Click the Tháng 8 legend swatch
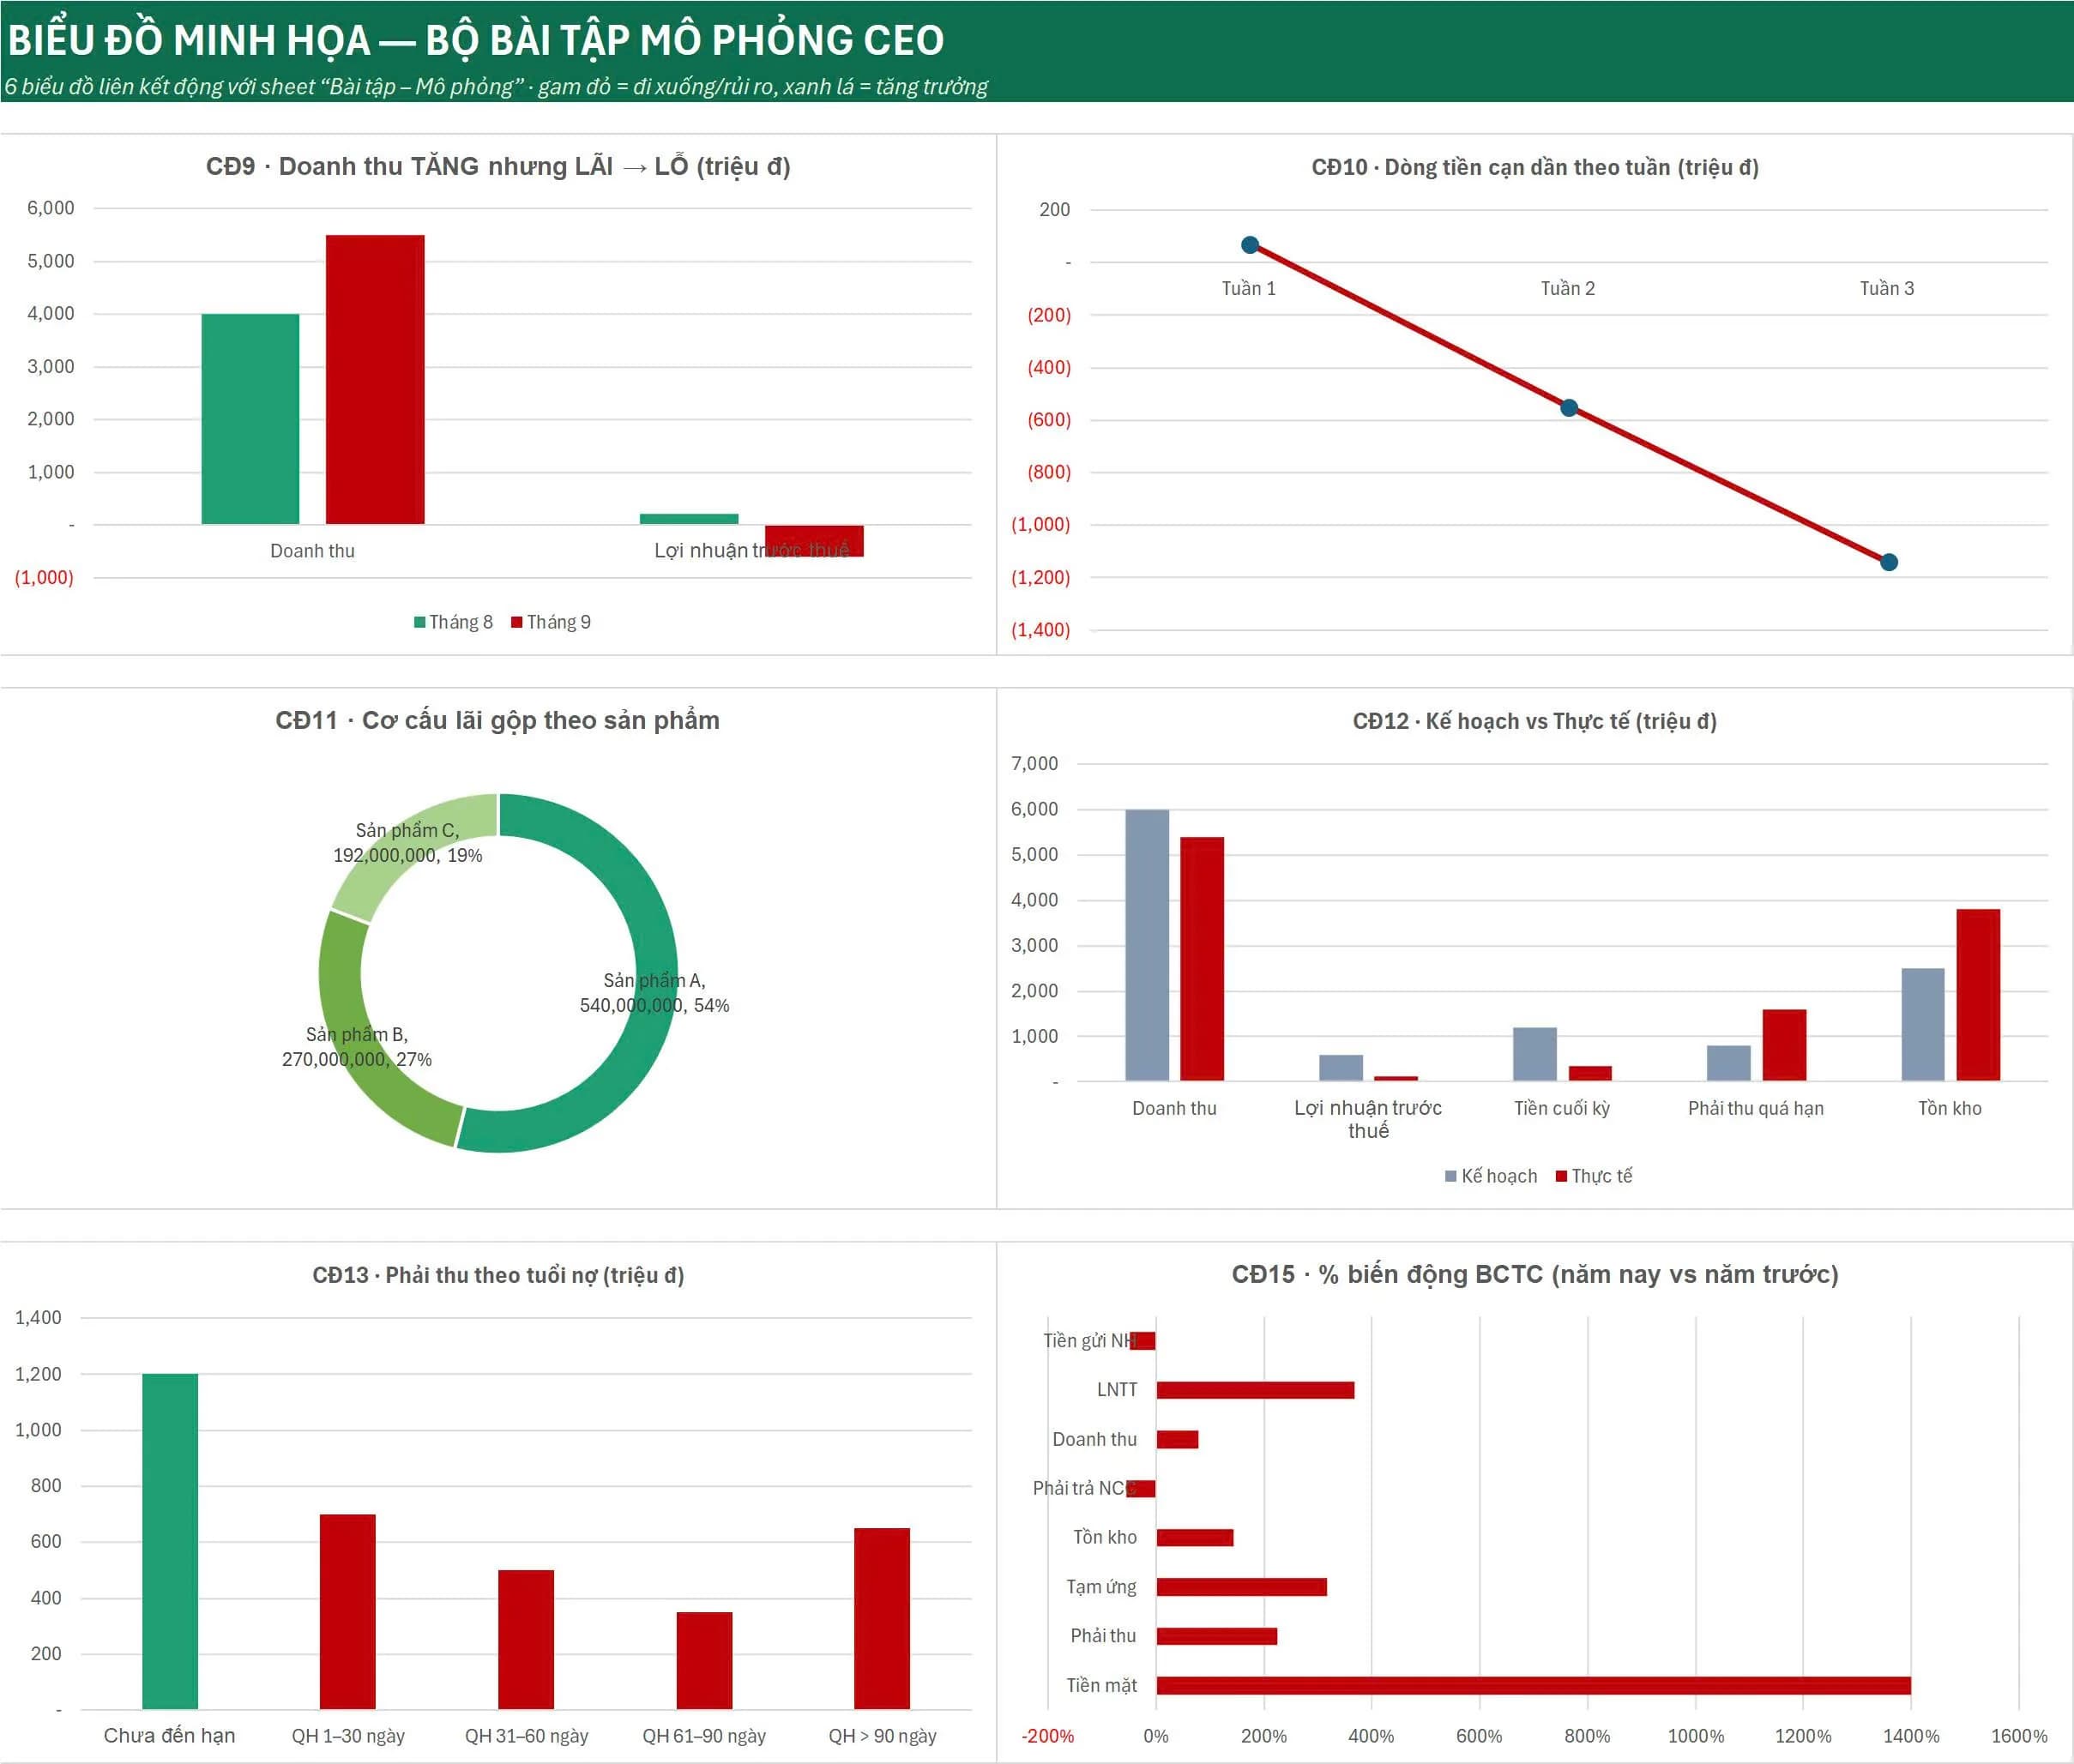Viewport: 2074px width, 1764px height. pos(420,622)
